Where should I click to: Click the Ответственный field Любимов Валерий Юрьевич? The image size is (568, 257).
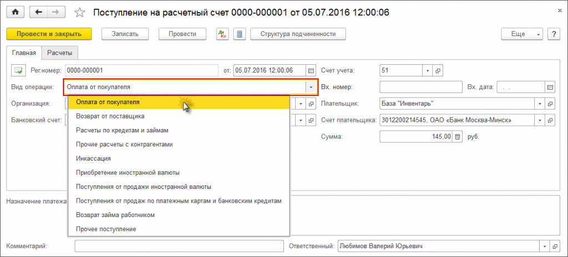pos(438,246)
